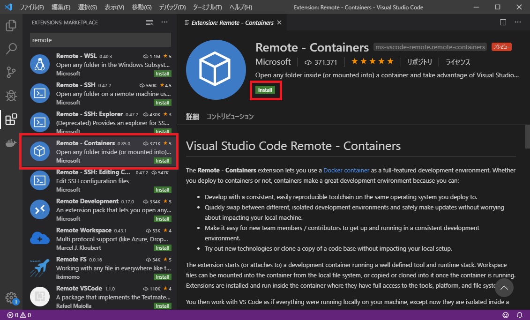Open the Manage gear icon
Viewport: 530px width, 320px height.
coord(10,298)
